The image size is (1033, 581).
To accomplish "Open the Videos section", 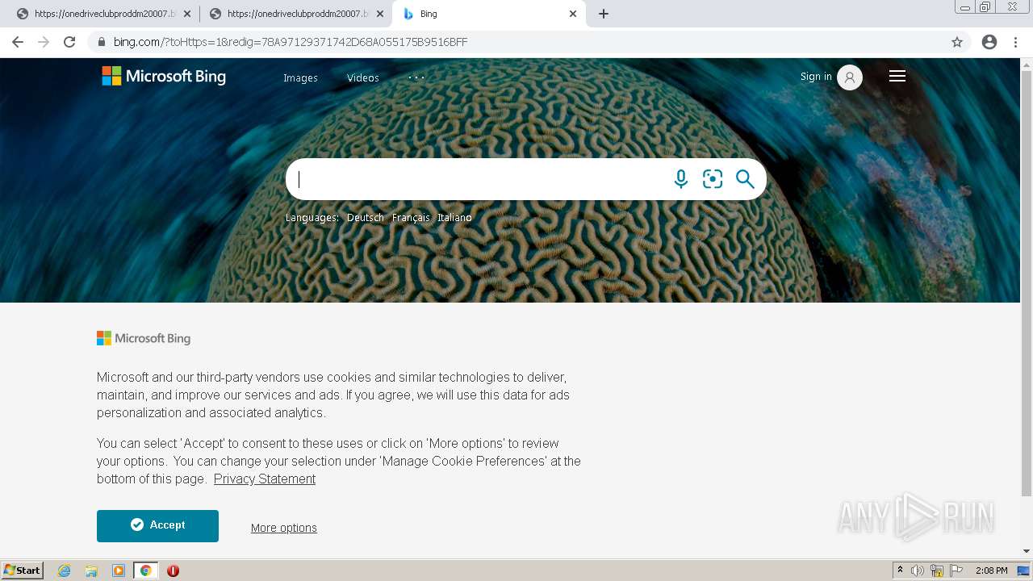I will pos(363,77).
